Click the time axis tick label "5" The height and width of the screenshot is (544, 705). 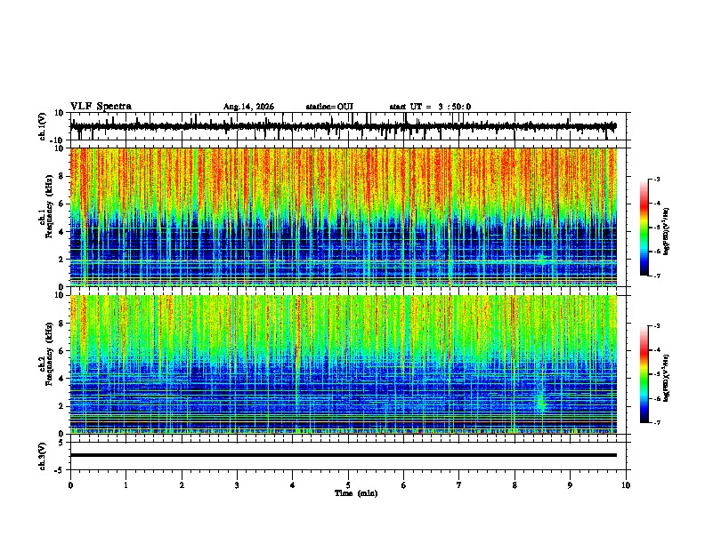point(348,485)
